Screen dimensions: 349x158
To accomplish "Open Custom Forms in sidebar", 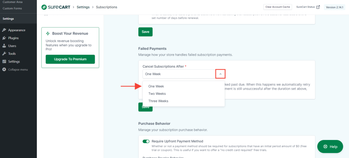I will click(x=12, y=8).
